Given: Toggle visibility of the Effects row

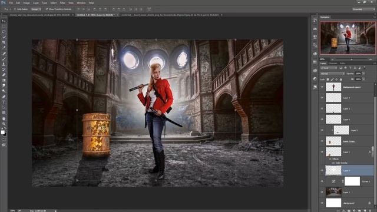Looking at the screenshot, I should click(330, 159).
